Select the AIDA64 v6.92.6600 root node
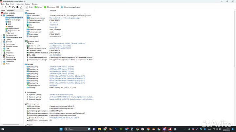Screen dimensions: 236x132 click(x=9, y=13)
